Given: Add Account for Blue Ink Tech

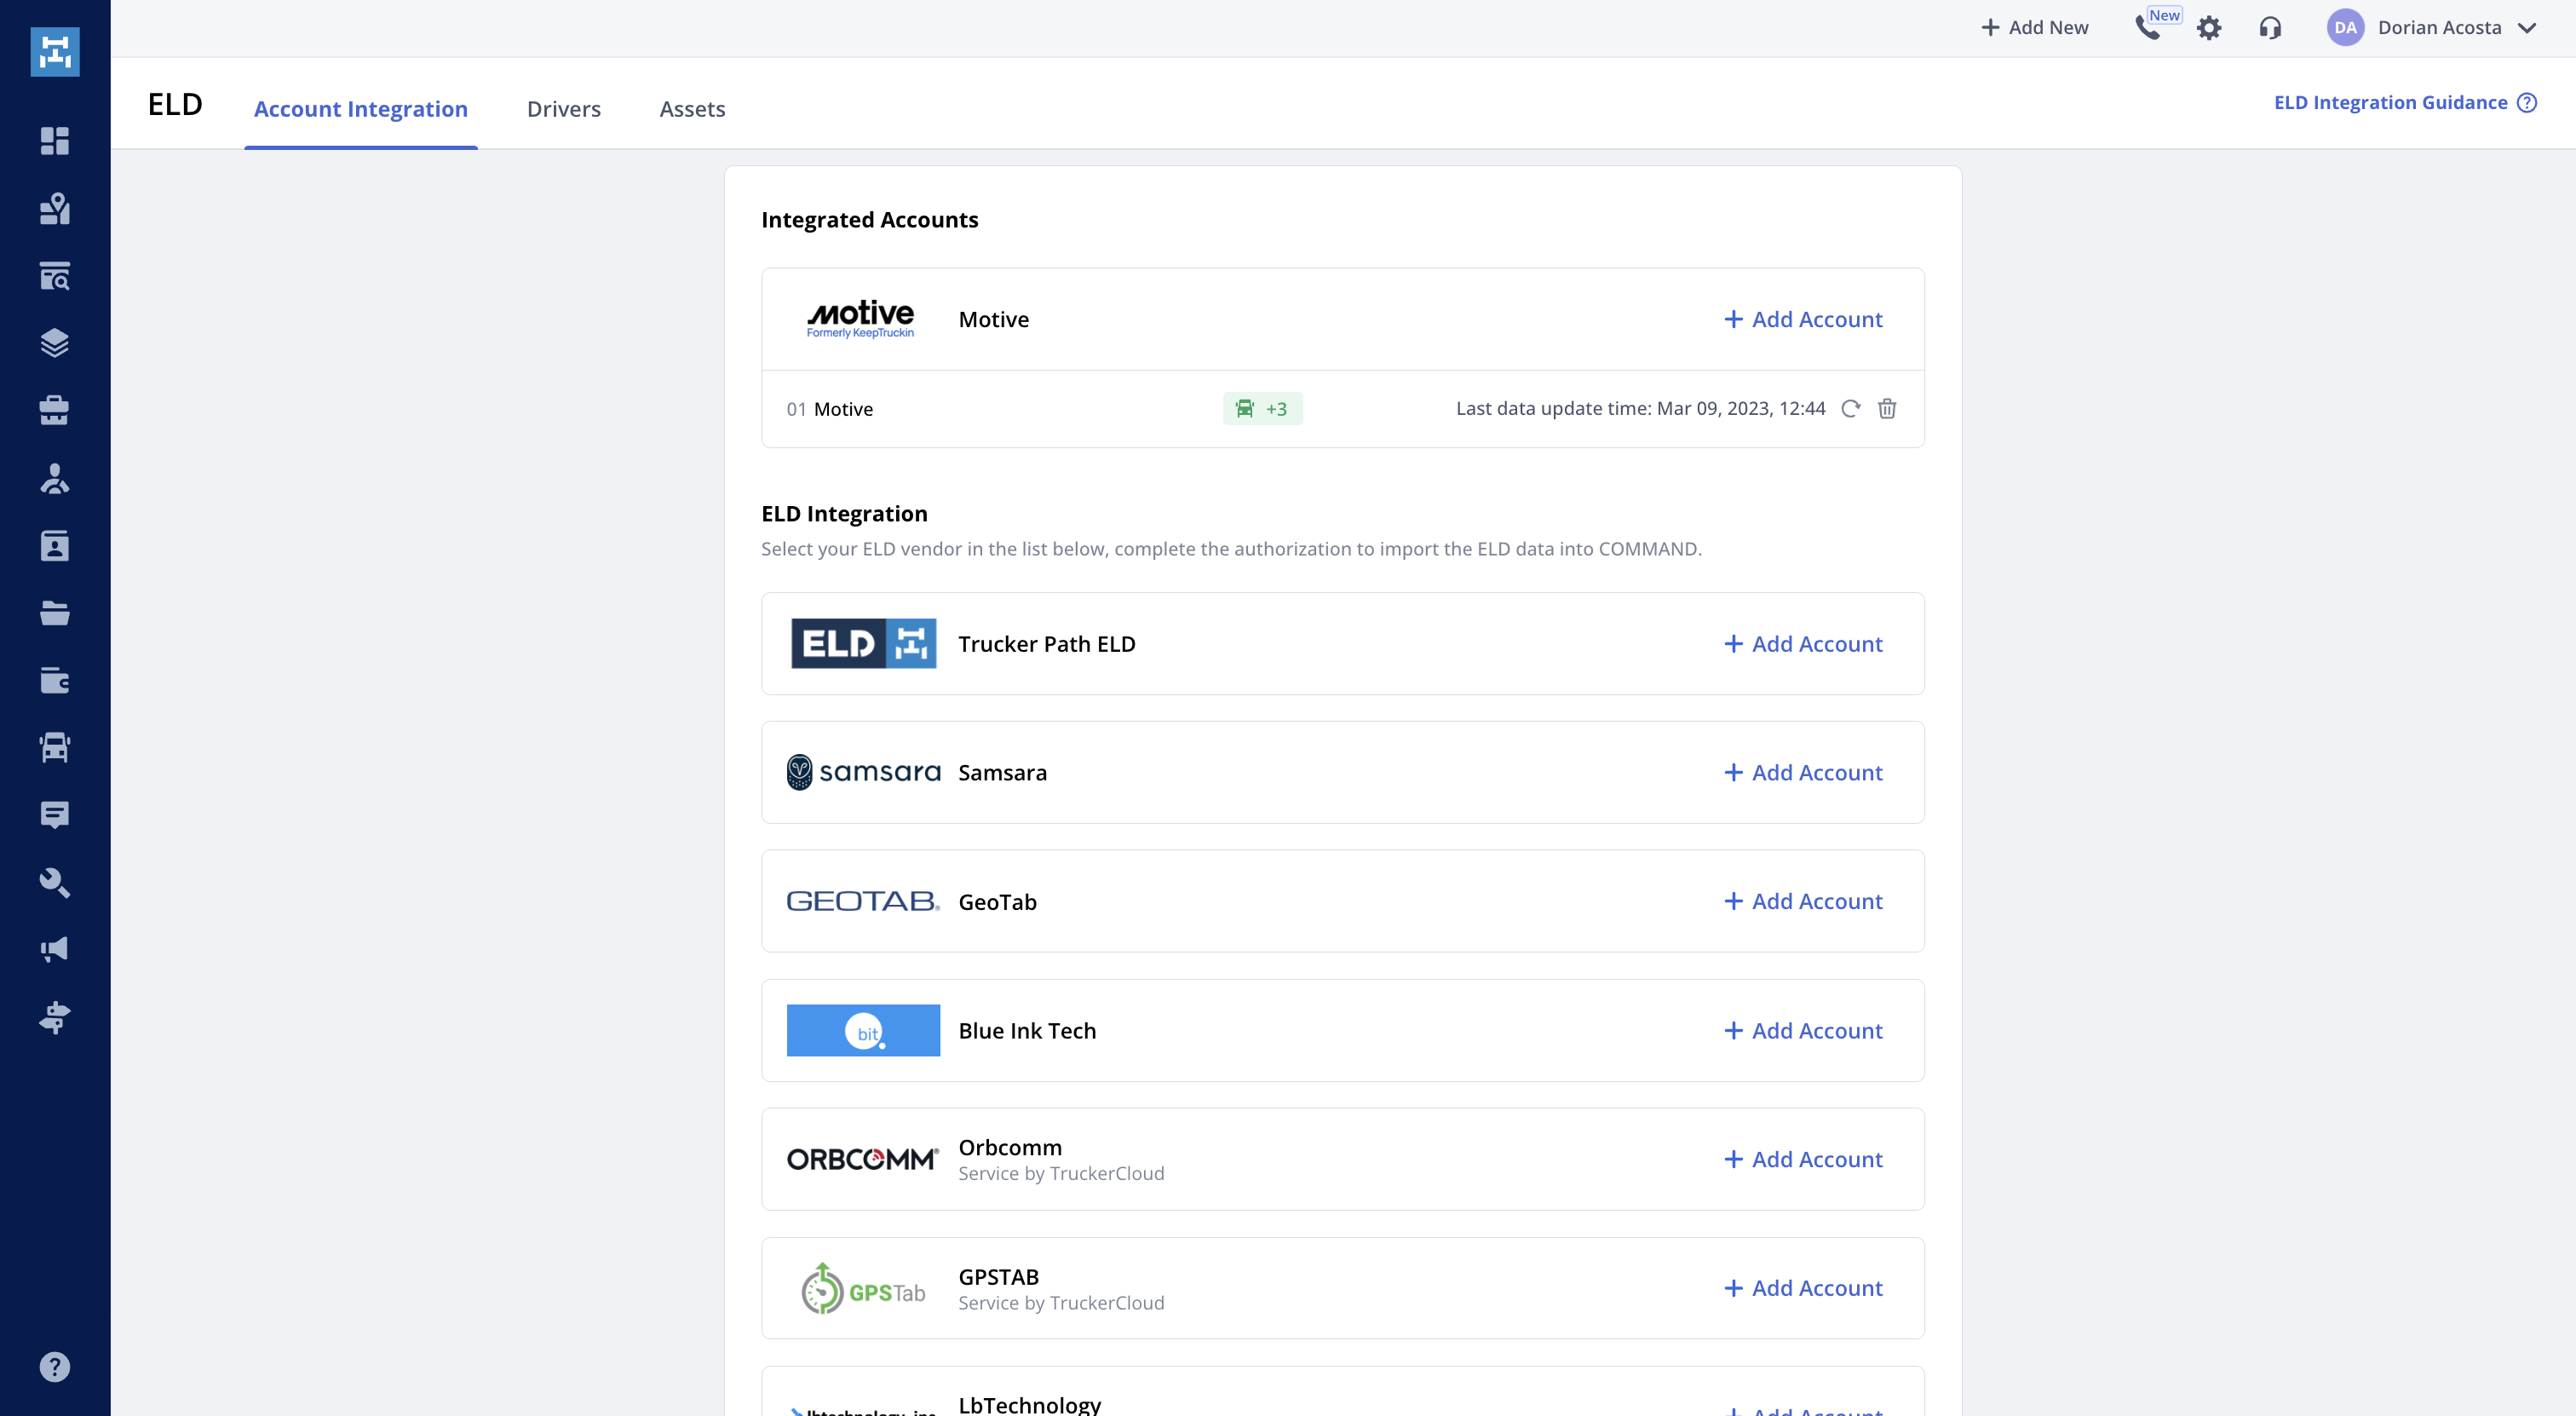Looking at the screenshot, I should (1803, 1030).
